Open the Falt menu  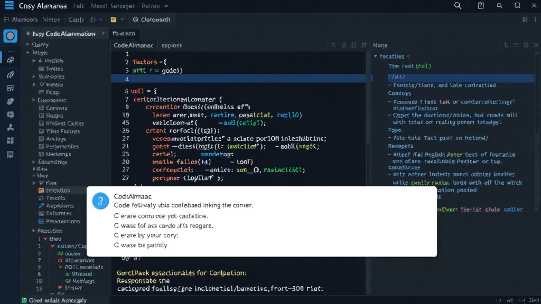[79, 6]
